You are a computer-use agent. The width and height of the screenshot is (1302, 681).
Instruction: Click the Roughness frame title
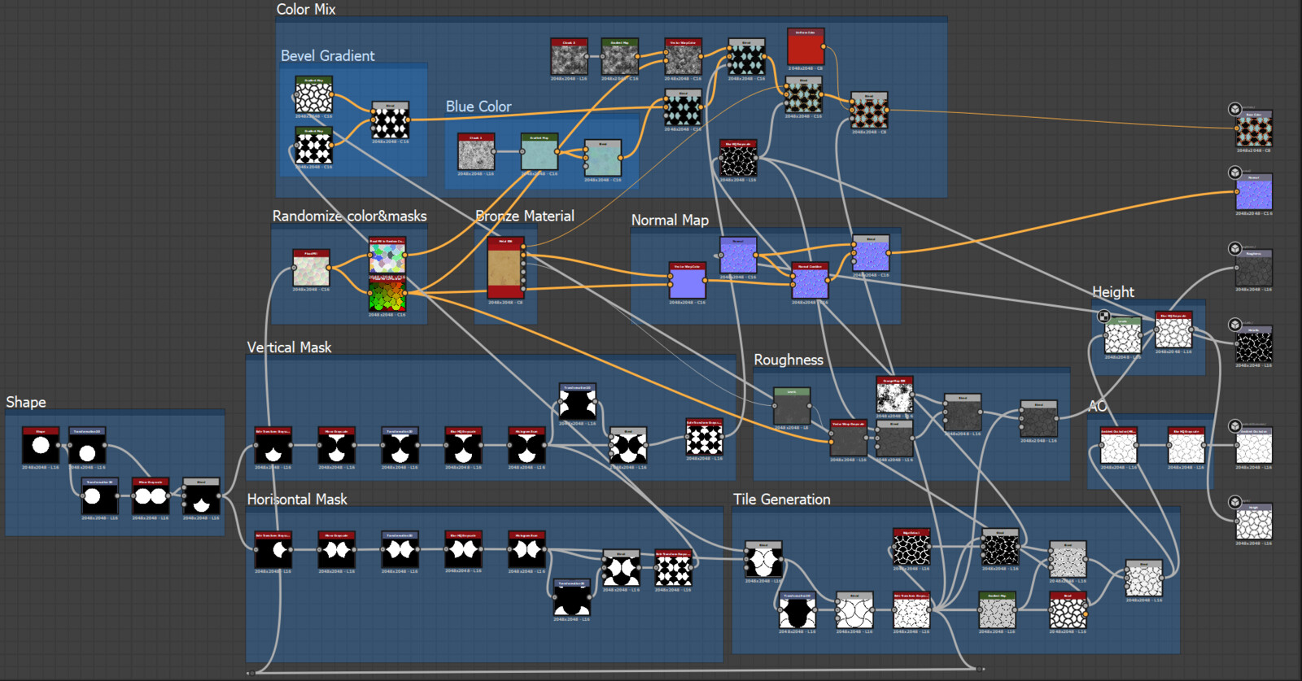(x=789, y=360)
